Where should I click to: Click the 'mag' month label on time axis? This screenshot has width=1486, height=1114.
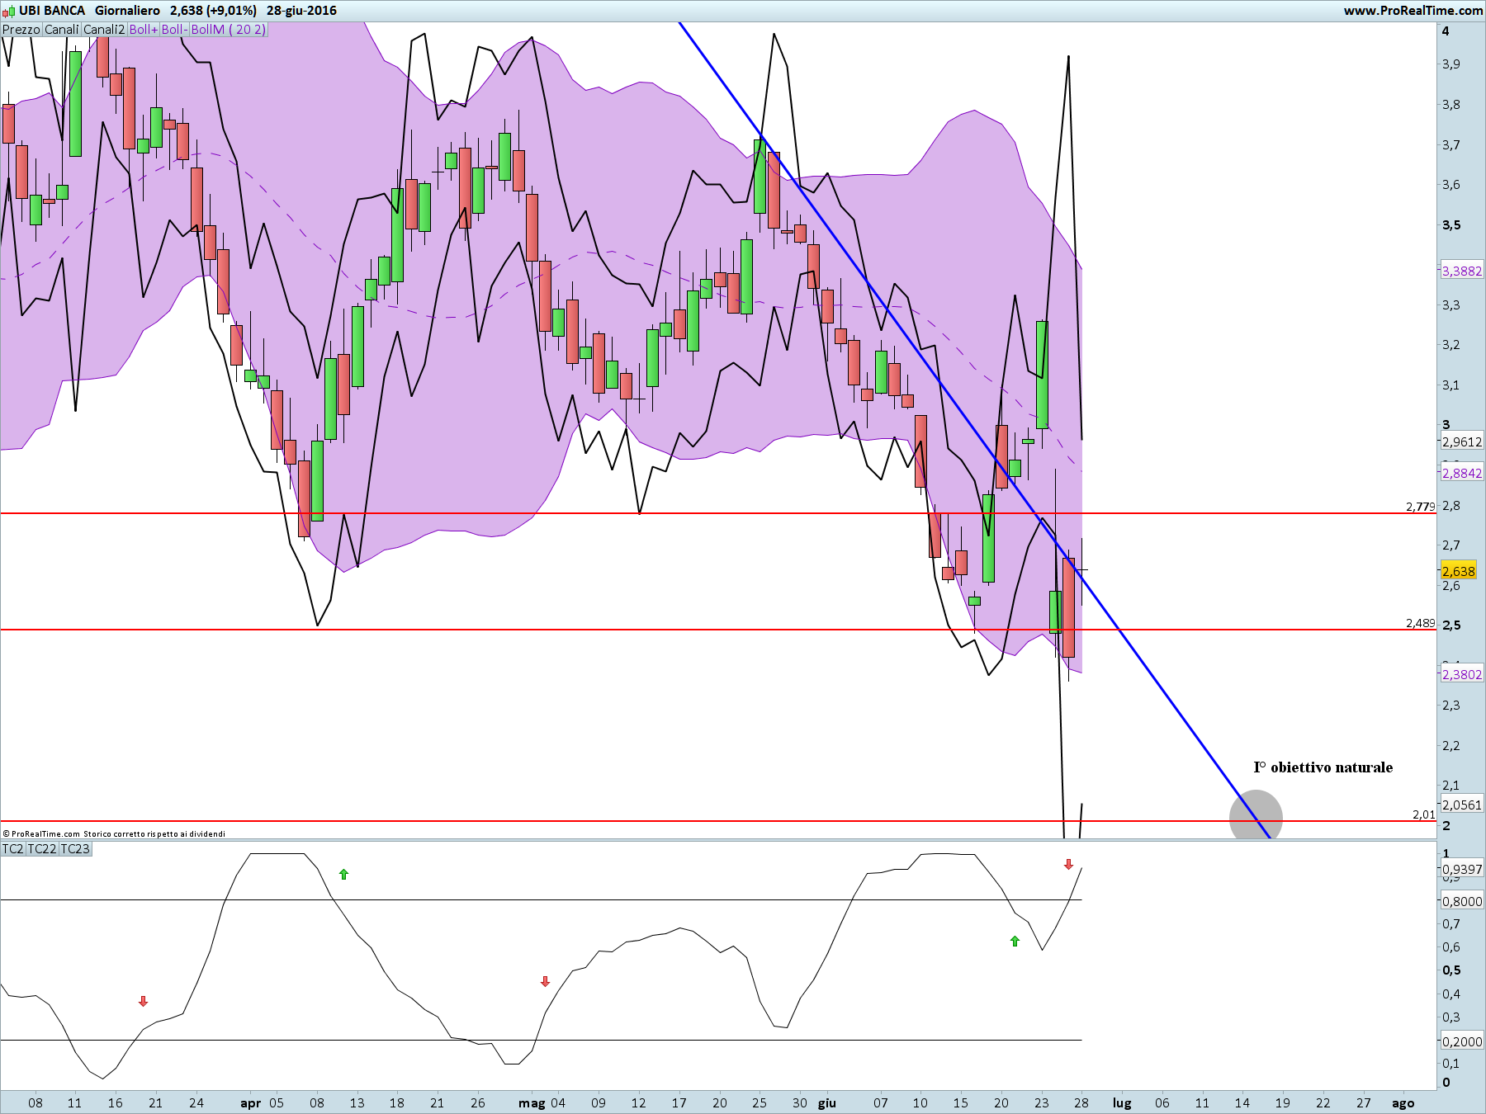pyautogui.click(x=532, y=1103)
